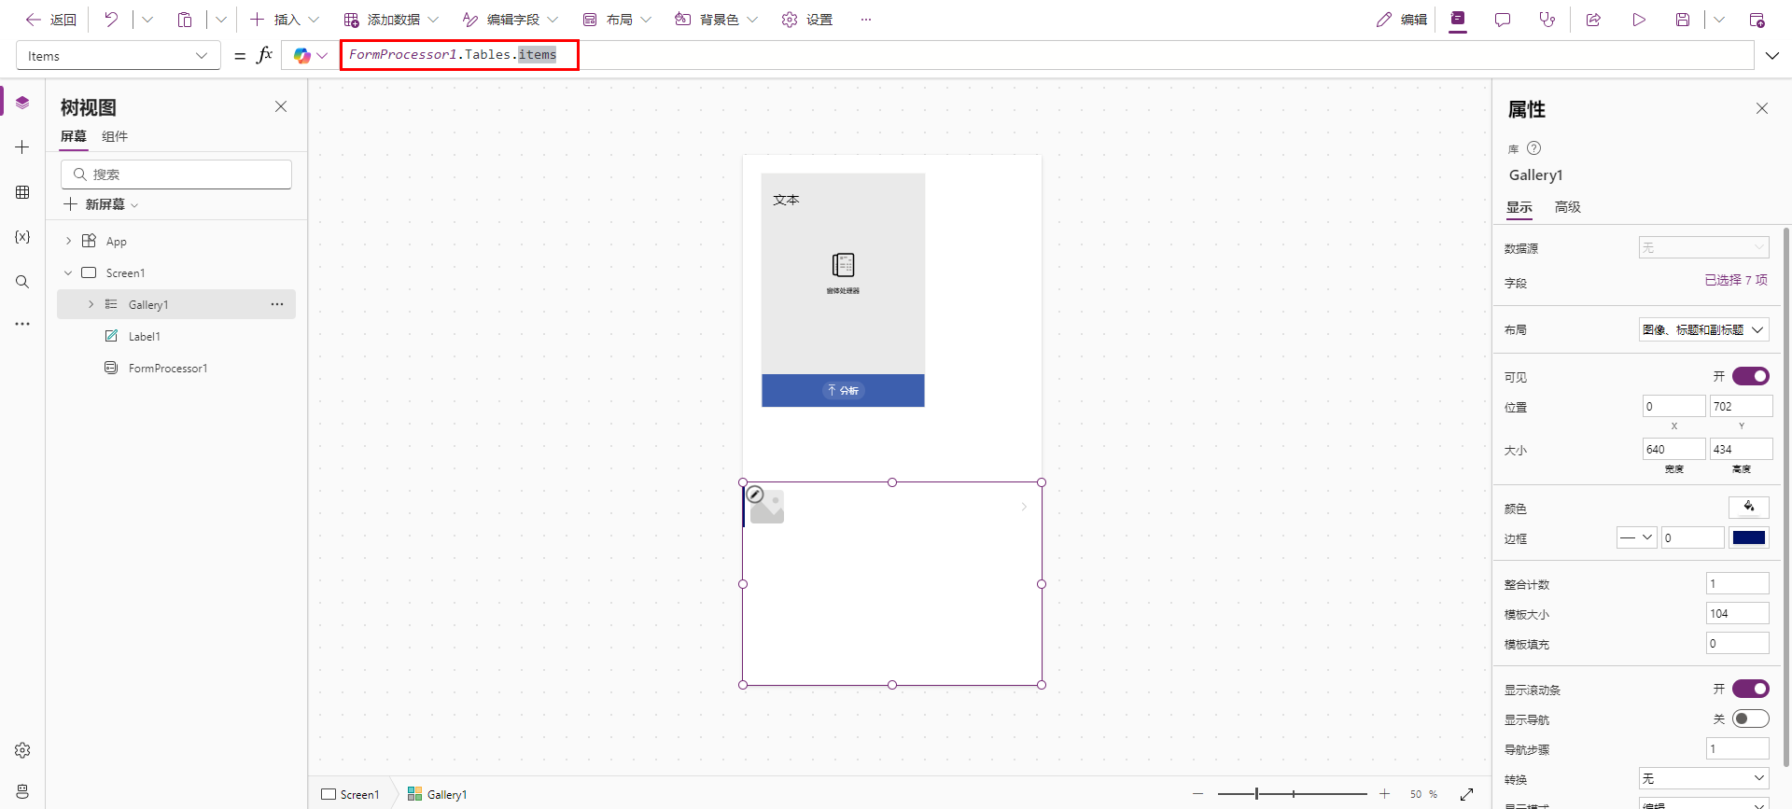The image size is (1792, 809).
Task: Open the Items property selector dropdown
Action: point(119,56)
